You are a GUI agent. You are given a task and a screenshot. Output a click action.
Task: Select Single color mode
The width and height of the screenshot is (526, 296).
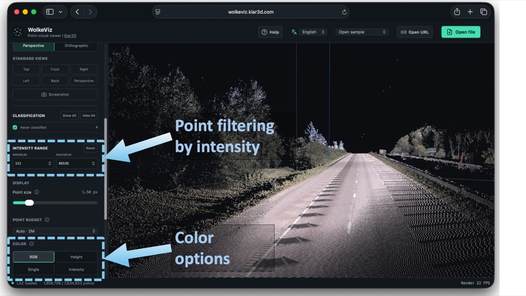[33, 269]
